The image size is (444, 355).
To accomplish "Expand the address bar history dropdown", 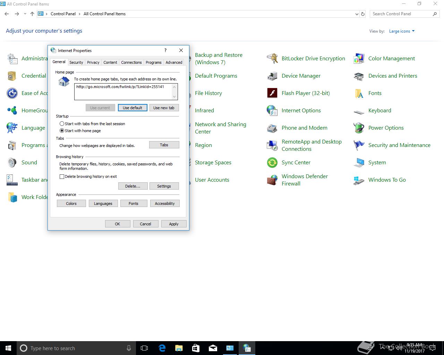I will point(357,14).
